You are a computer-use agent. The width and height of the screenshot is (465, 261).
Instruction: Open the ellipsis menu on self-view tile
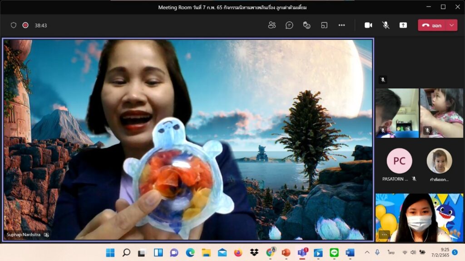(x=384, y=234)
